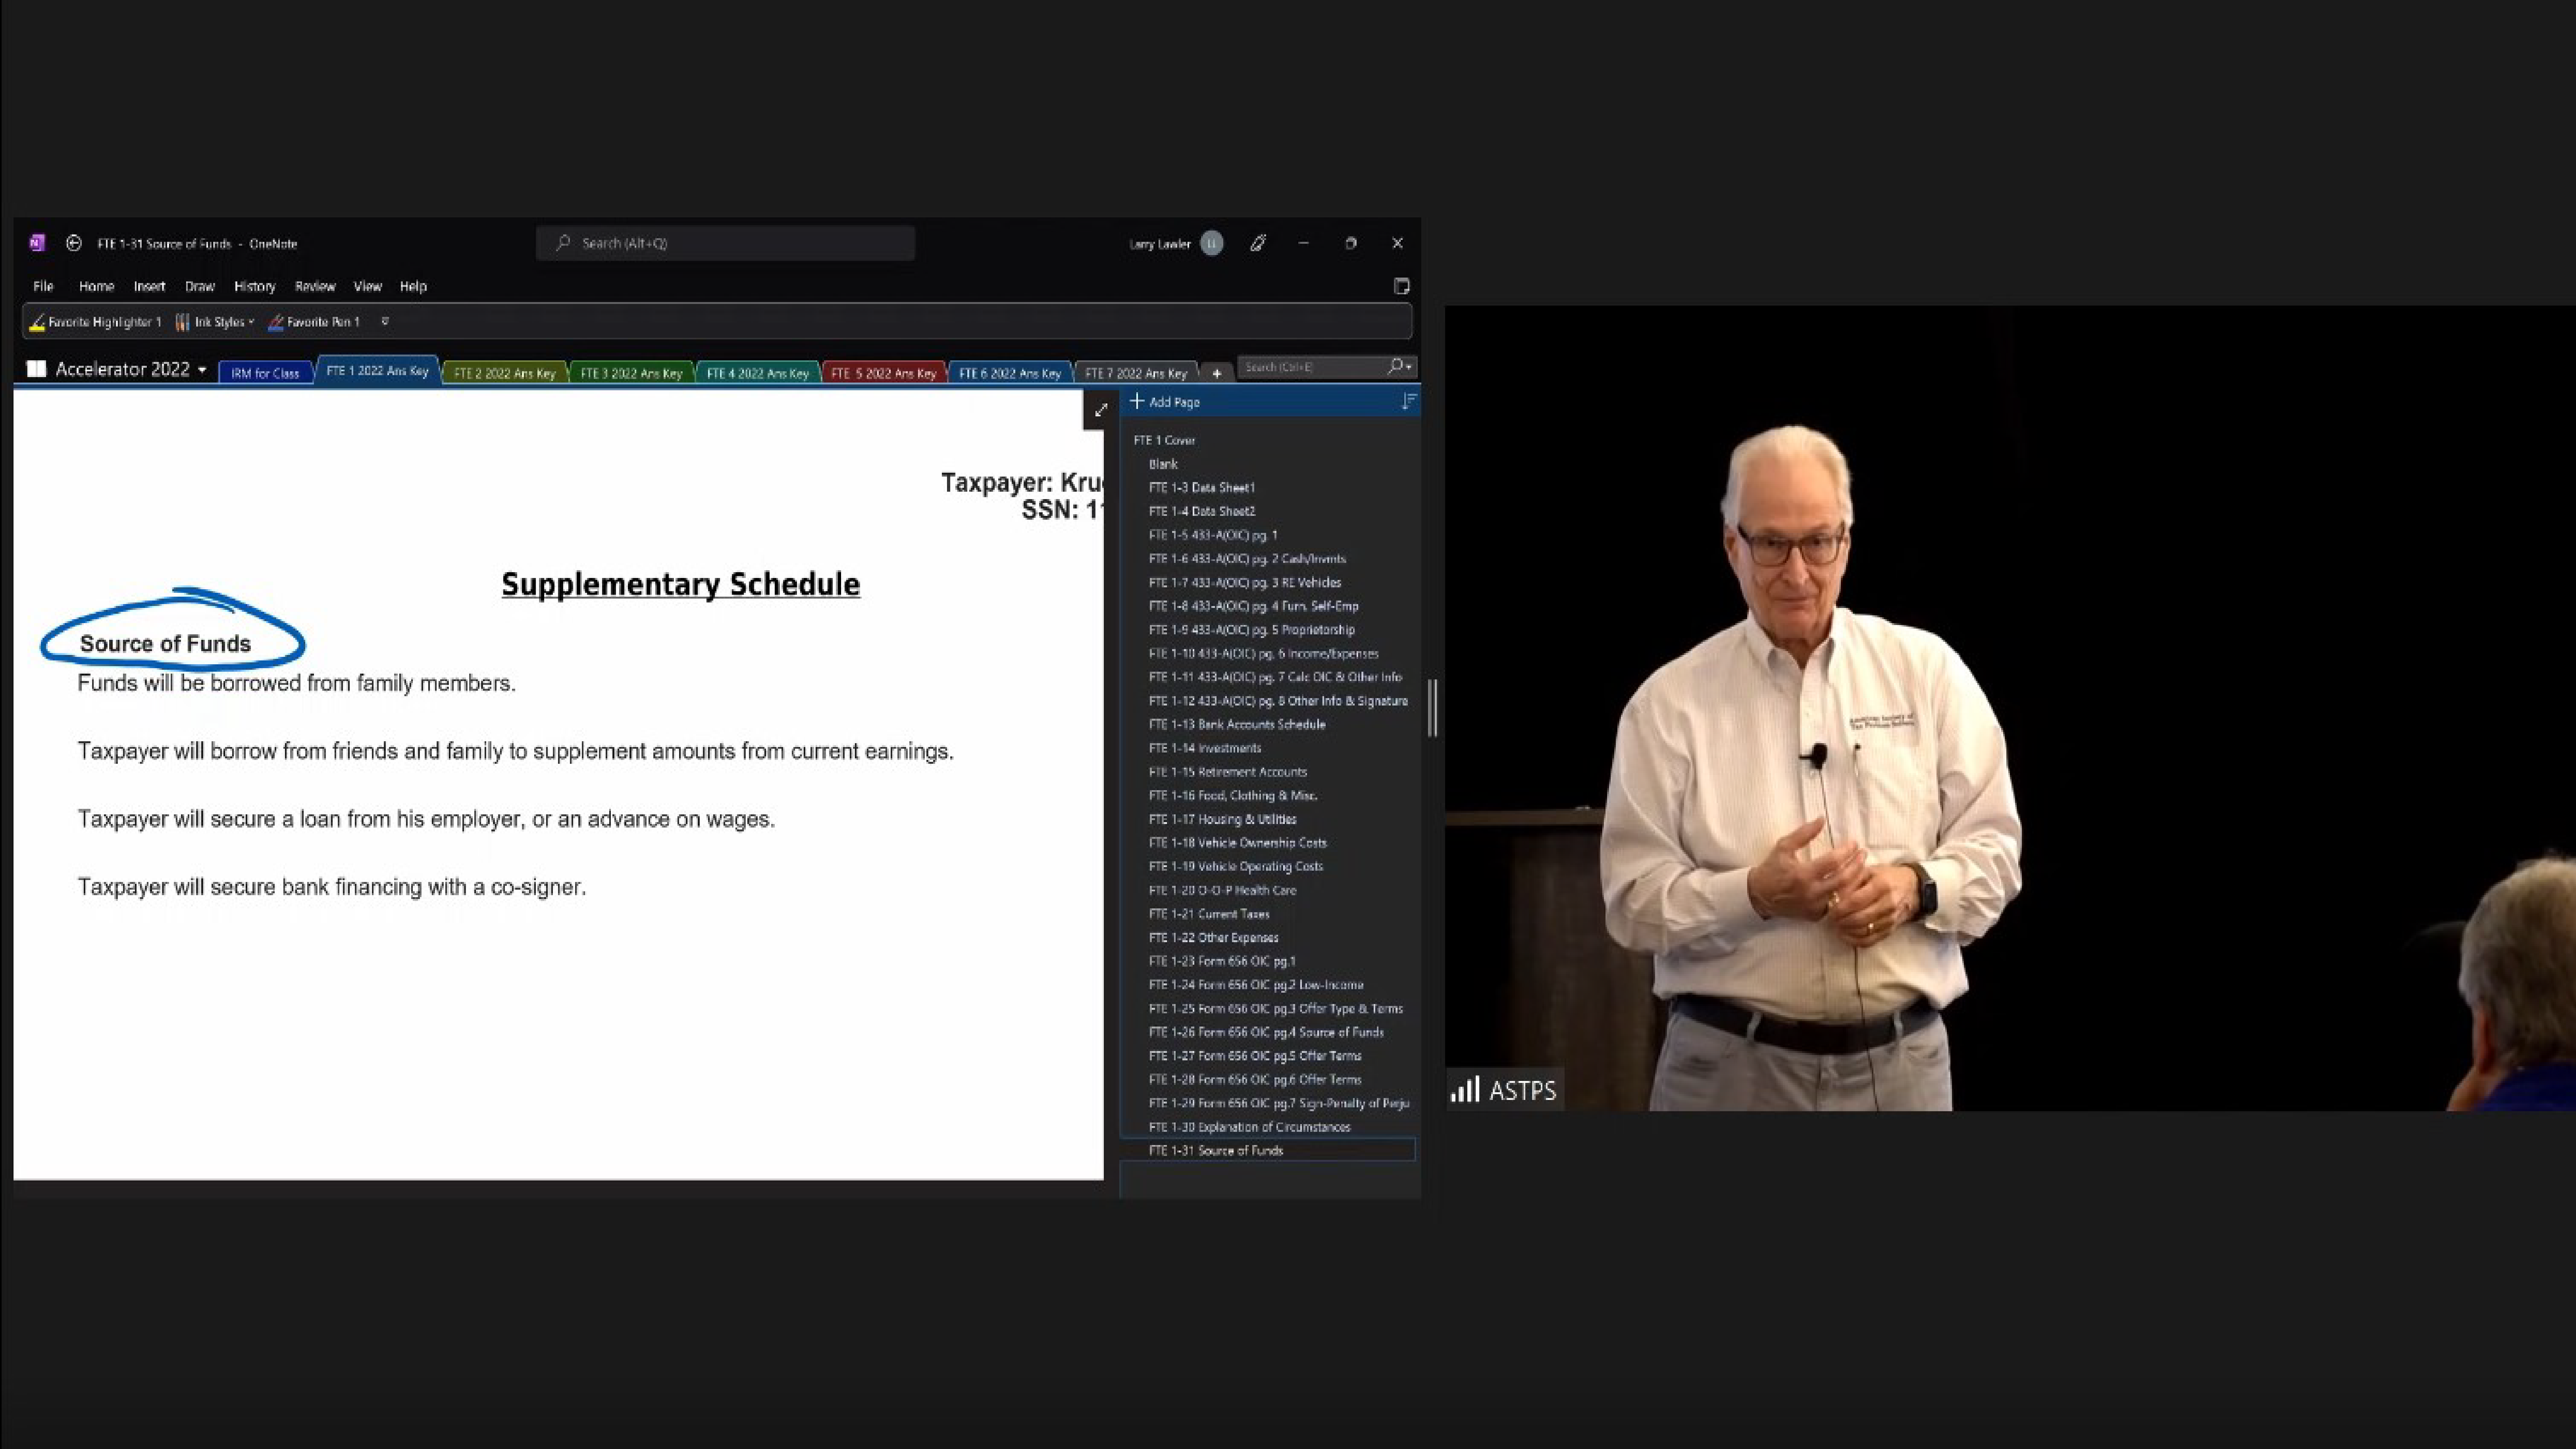Open the File menu

click(x=43, y=286)
